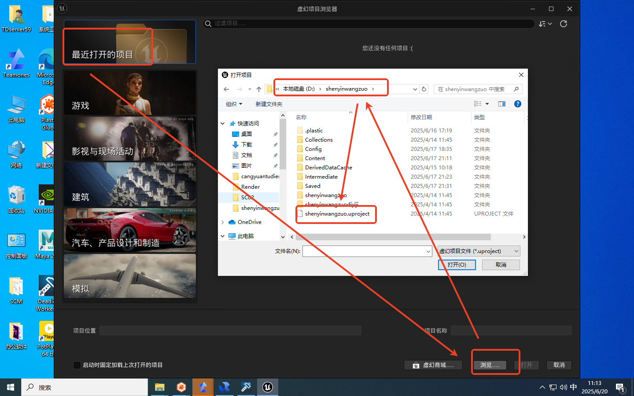Open the sort order dropdown next to filter

tap(545, 24)
